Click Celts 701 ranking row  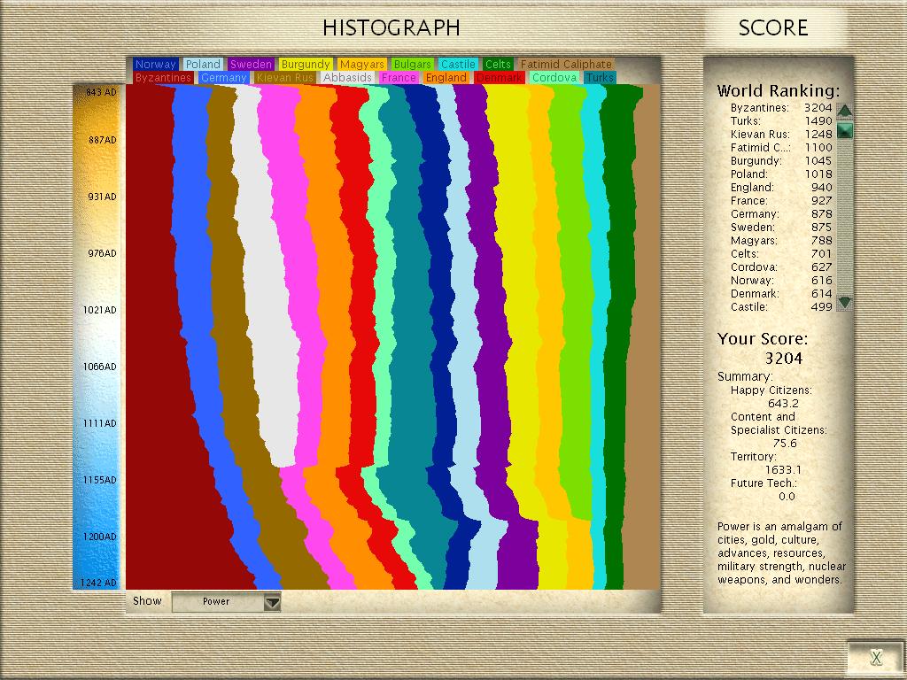pyautogui.click(x=781, y=254)
